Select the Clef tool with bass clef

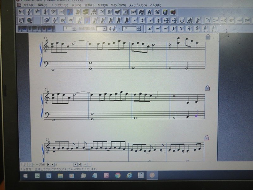tap(53, 12)
